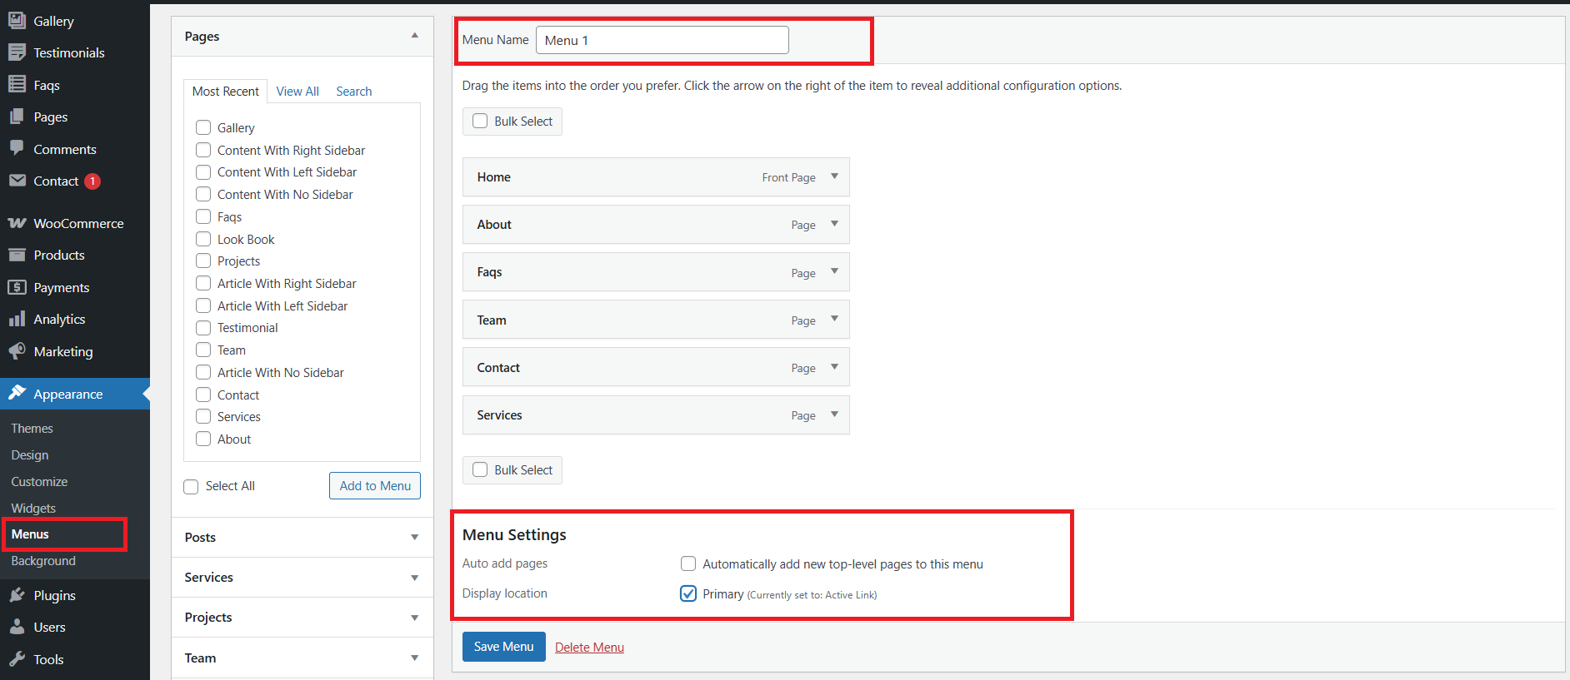Open the Design submenu item
Image resolution: width=1570 pixels, height=680 pixels.
click(x=30, y=455)
